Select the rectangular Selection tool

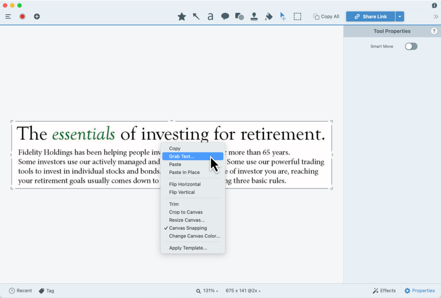297,16
